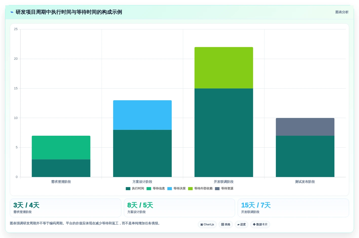Open the 15天 / 7天 开发联调阶段 card
359x238 pixels.
pos(293,208)
